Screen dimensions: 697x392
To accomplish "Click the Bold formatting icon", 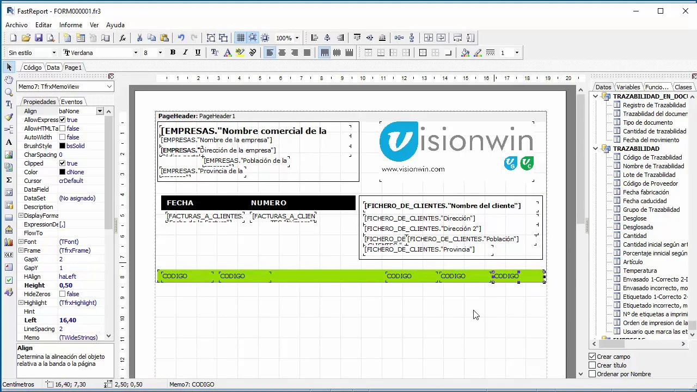I will point(173,53).
